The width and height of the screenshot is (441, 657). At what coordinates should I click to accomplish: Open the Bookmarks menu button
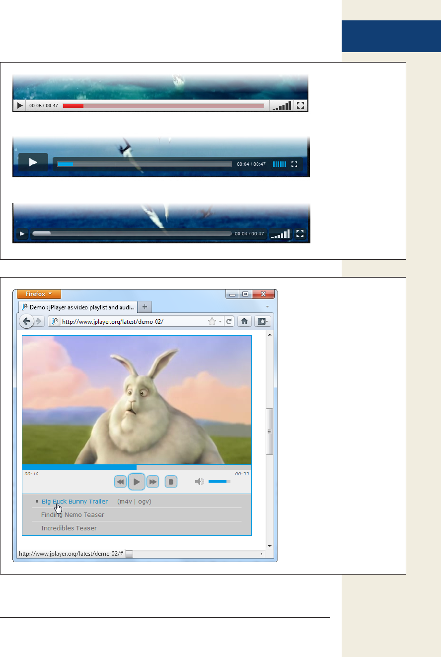point(262,322)
